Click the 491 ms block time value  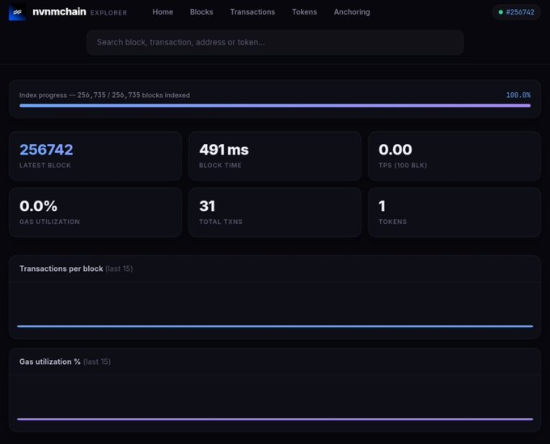(224, 150)
